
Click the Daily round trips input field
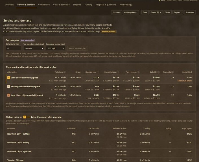14,48
